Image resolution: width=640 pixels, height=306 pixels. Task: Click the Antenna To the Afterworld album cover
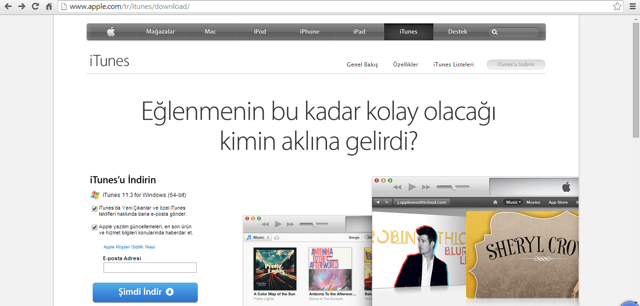coord(330,269)
